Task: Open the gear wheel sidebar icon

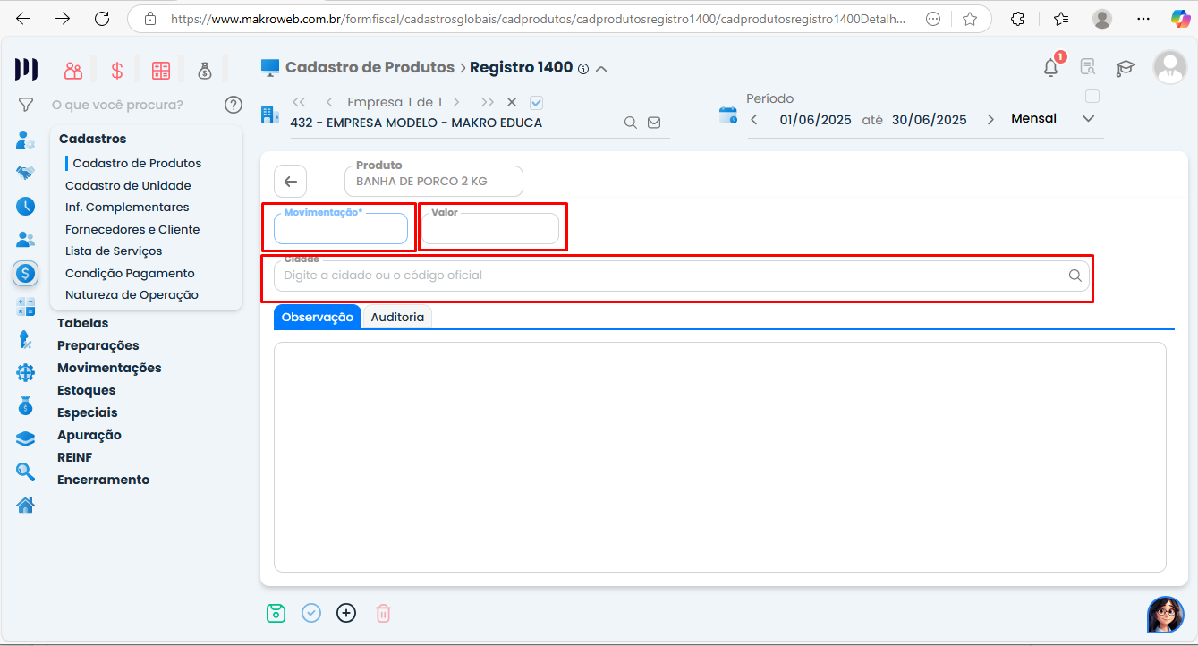Action: click(26, 373)
